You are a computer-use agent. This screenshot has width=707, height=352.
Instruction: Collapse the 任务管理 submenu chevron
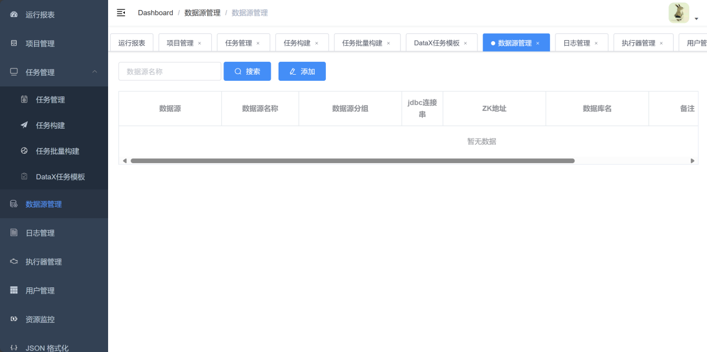95,72
